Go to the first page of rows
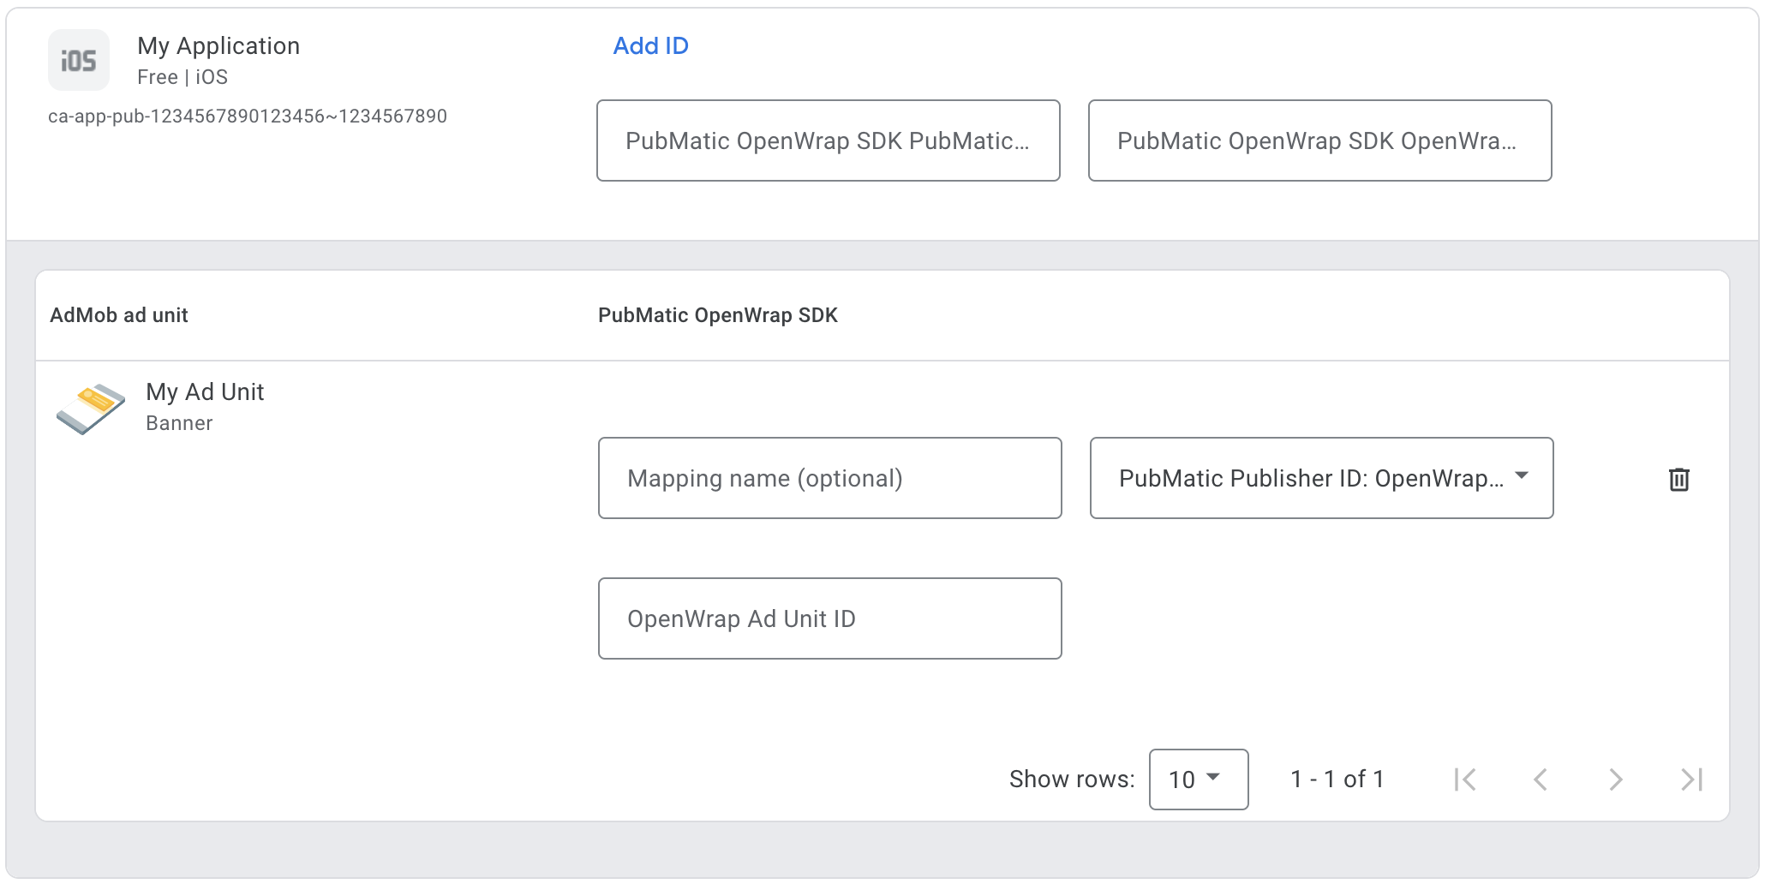 1465,779
